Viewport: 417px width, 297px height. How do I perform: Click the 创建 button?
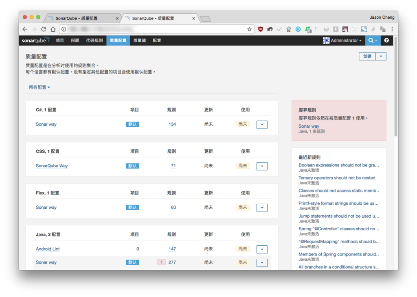(x=367, y=56)
